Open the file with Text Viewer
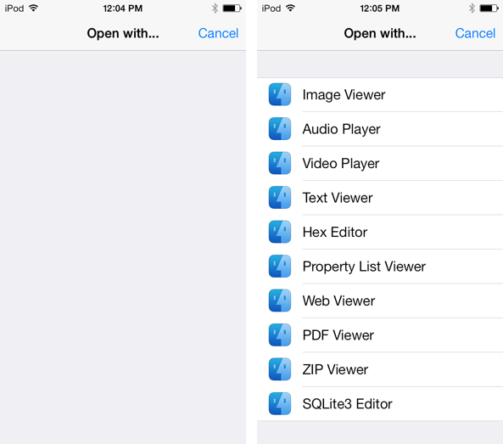Viewport: 503px width, 444px height. 380,198
